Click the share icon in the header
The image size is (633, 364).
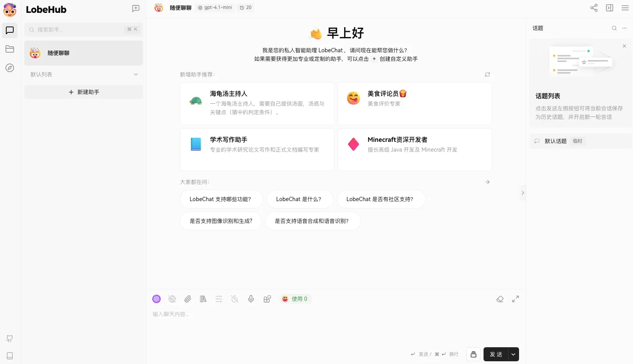tap(594, 8)
